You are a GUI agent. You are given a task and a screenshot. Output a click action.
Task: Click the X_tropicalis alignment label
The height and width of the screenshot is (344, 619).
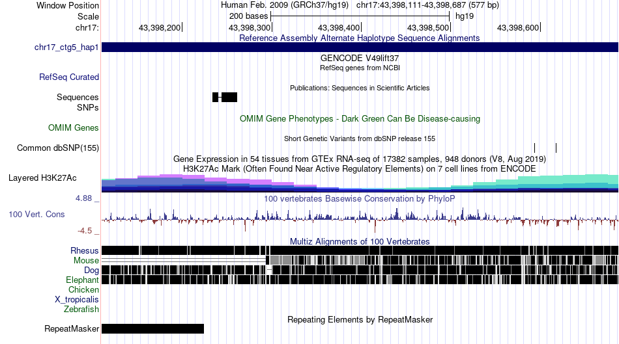click(77, 300)
